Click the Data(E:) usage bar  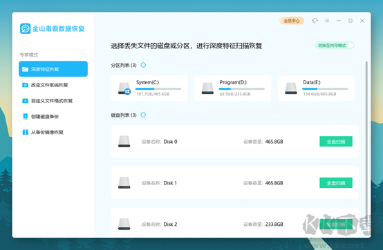[325, 89]
